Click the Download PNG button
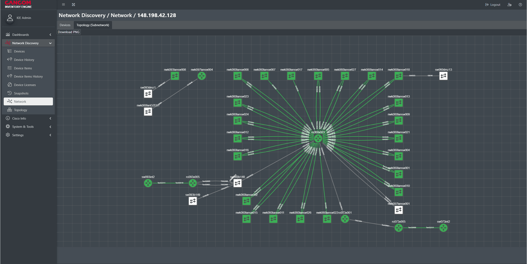Image resolution: width=527 pixels, height=264 pixels. pyautogui.click(x=68, y=32)
